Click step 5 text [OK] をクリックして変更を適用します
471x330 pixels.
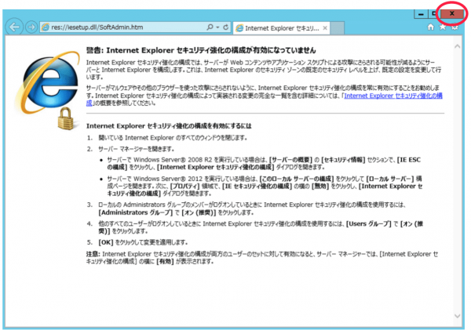pos(143,242)
